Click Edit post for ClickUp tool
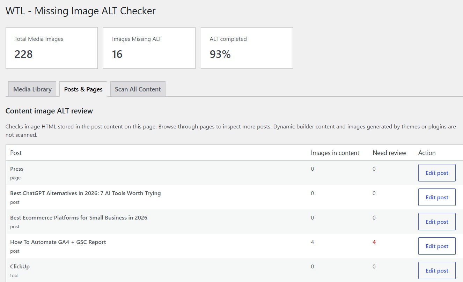Screen dimensions: 463x282 tap(437, 270)
